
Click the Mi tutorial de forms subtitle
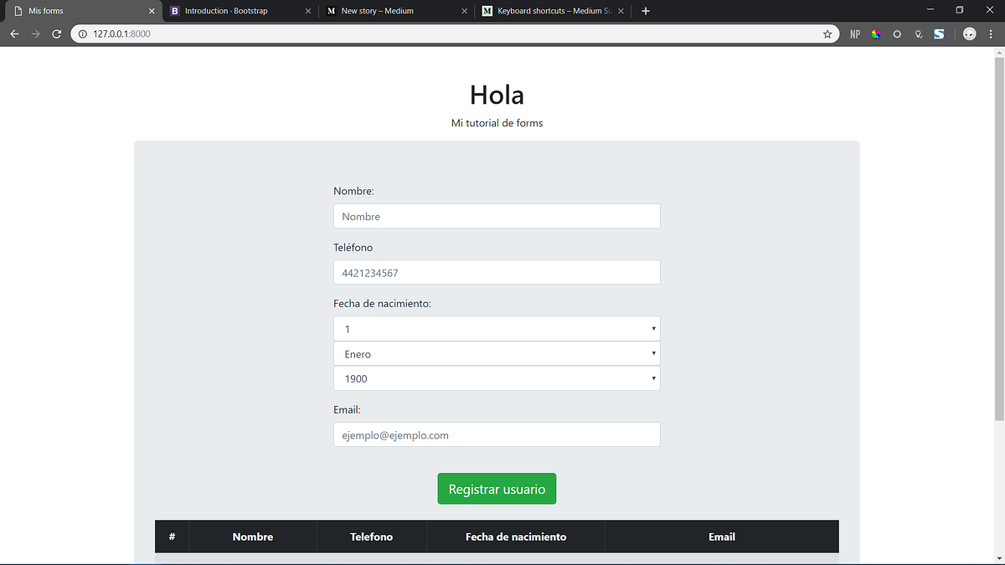(x=497, y=123)
